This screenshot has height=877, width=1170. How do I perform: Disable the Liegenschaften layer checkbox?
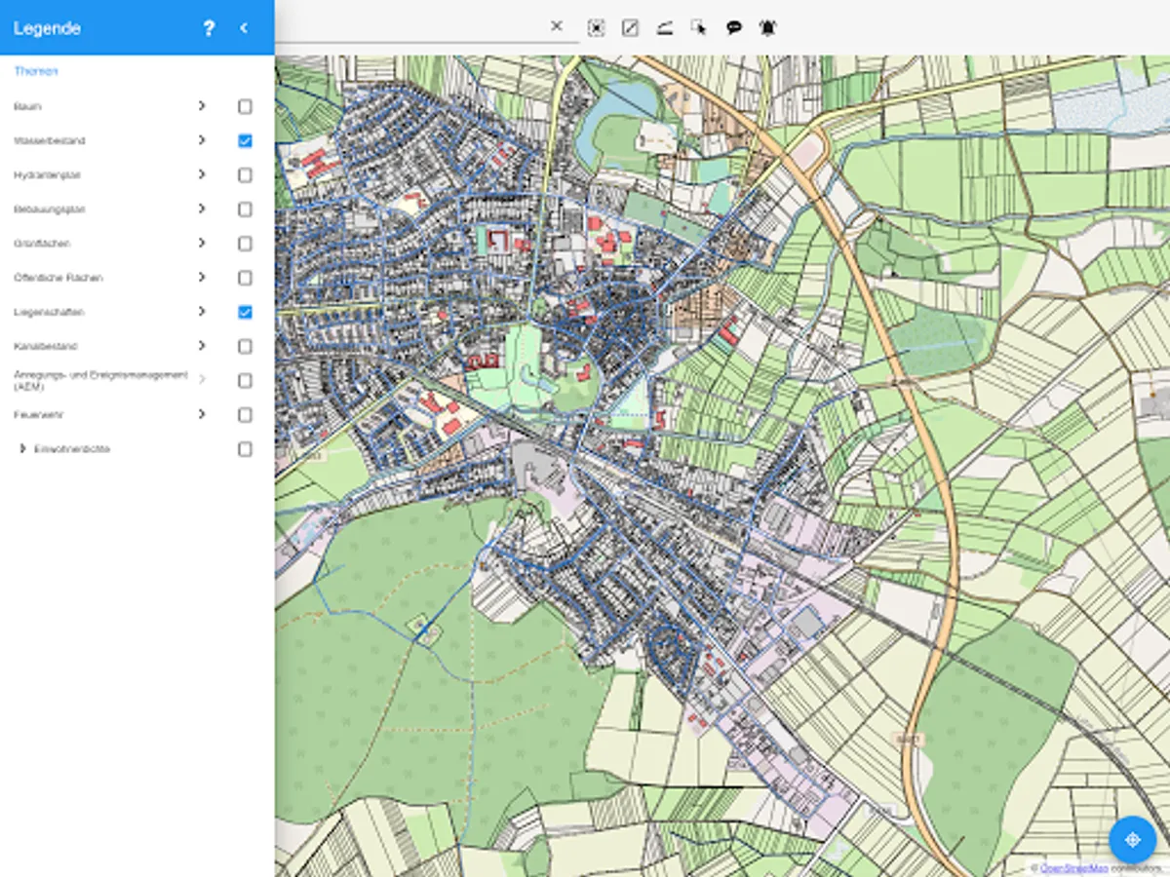(x=245, y=312)
